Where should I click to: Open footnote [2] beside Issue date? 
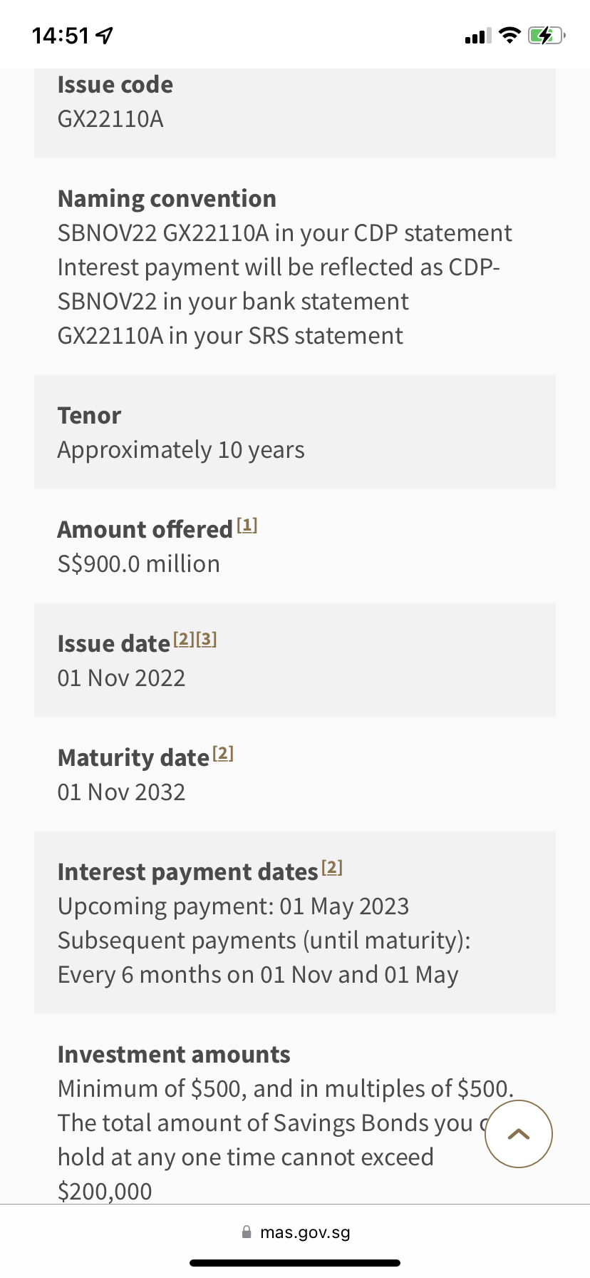184,639
